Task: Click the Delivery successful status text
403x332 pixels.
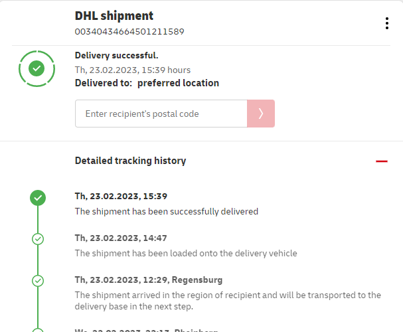Action: 117,56
